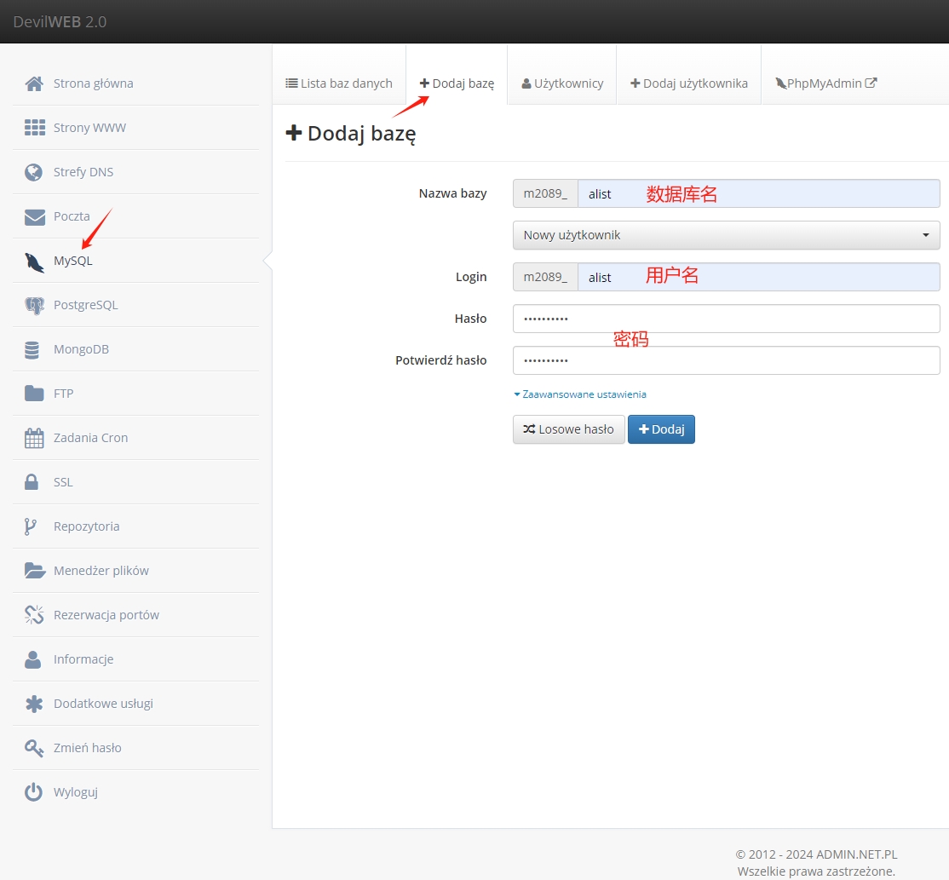Click the Wyloguj power icon
Screen dimensions: 949x880
tap(33, 792)
